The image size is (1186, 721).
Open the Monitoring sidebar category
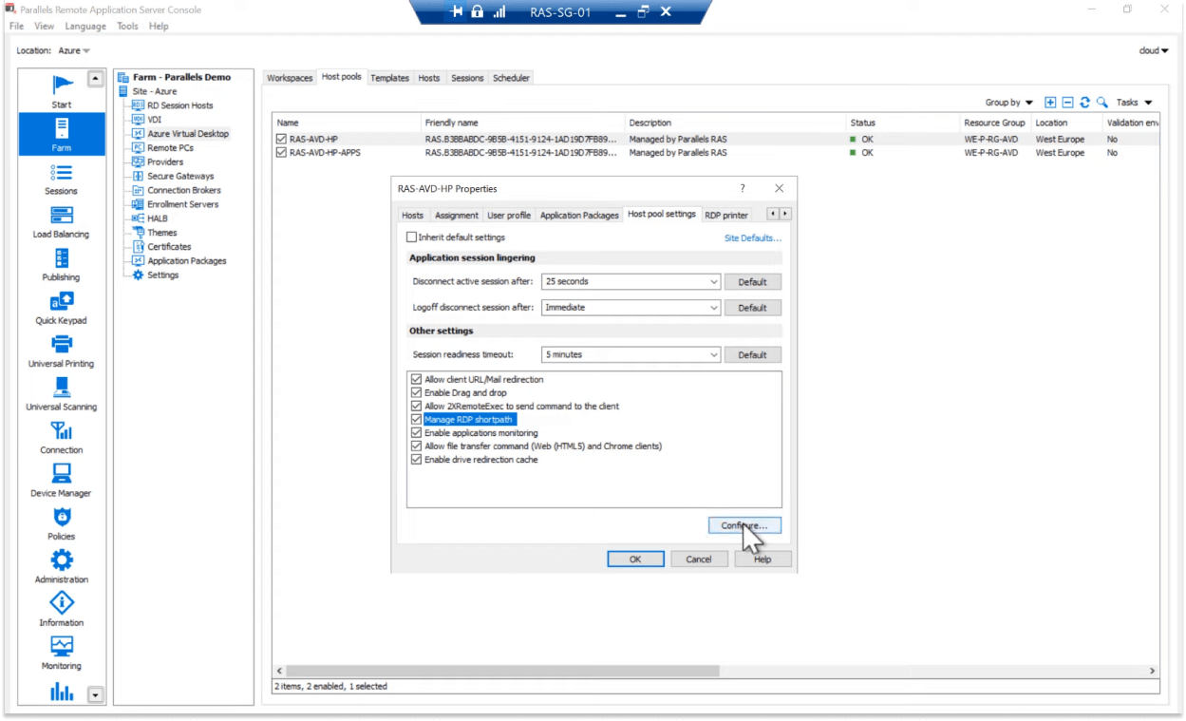point(61,652)
